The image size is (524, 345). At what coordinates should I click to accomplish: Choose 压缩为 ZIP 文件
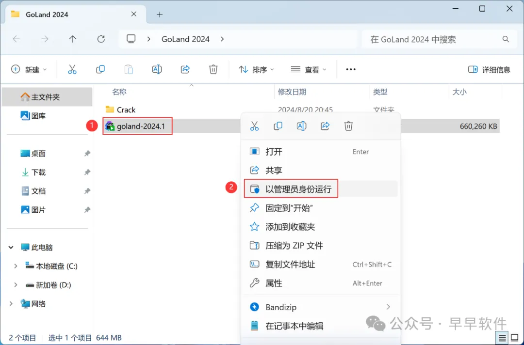(321, 246)
